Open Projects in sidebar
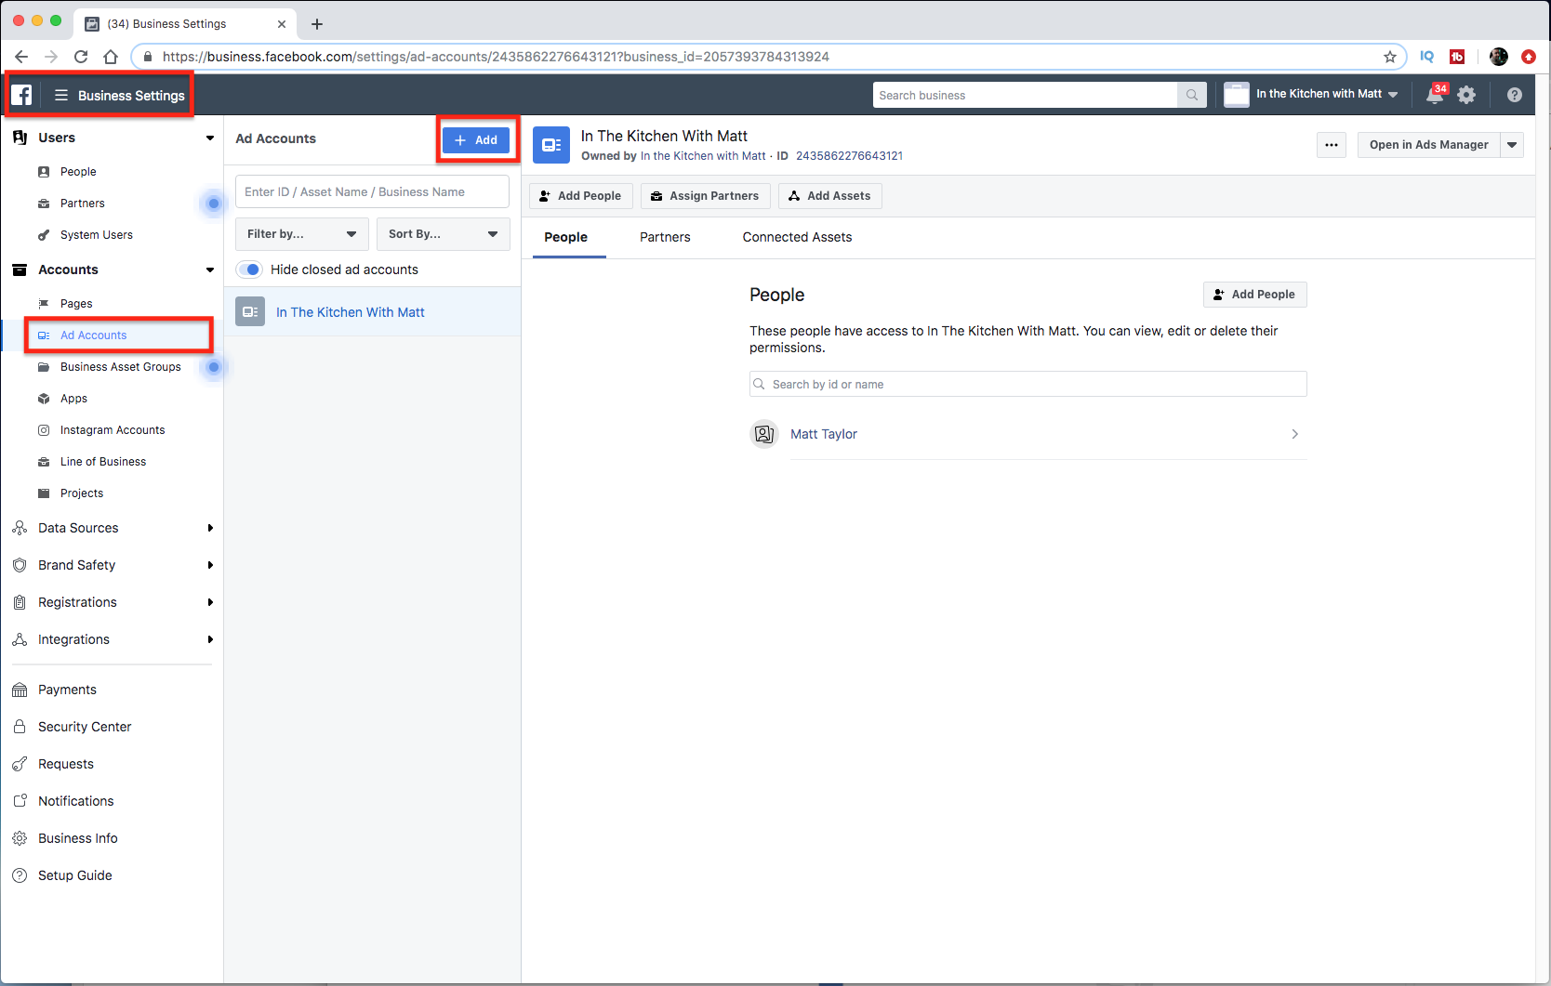The height and width of the screenshot is (986, 1551). [82, 493]
